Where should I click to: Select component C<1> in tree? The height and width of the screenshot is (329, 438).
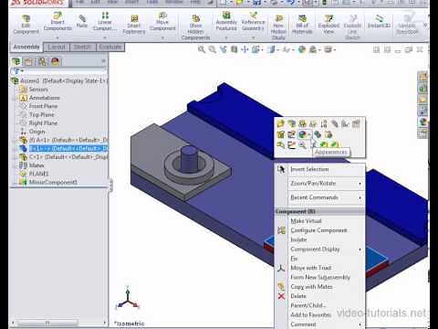[63, 157]
